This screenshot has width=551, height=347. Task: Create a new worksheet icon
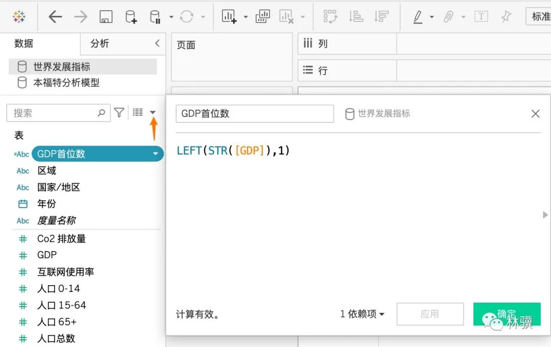(229, 16)
